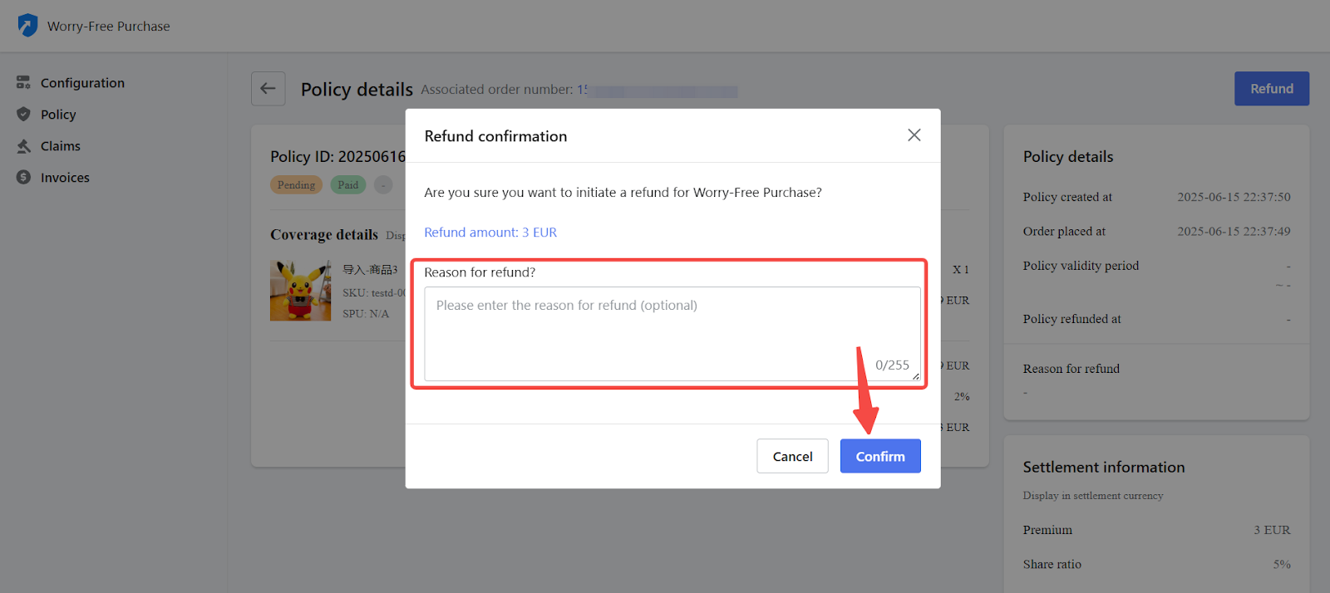Click the Policy shield icon in the sidebar
The image size is (1330, 593).
(23, 115)
